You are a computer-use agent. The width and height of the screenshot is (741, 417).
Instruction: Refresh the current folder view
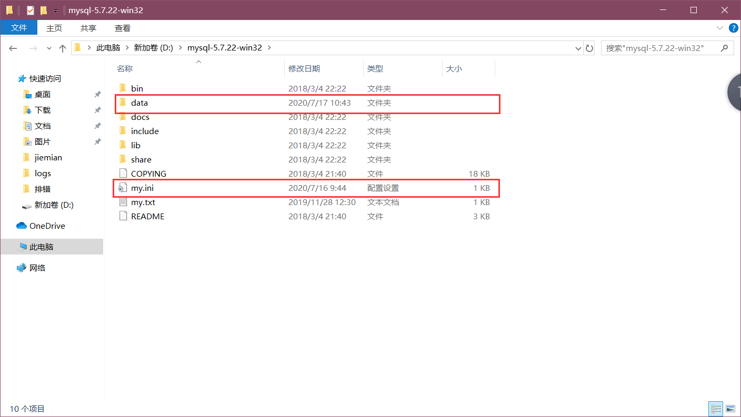pos(589,48)
